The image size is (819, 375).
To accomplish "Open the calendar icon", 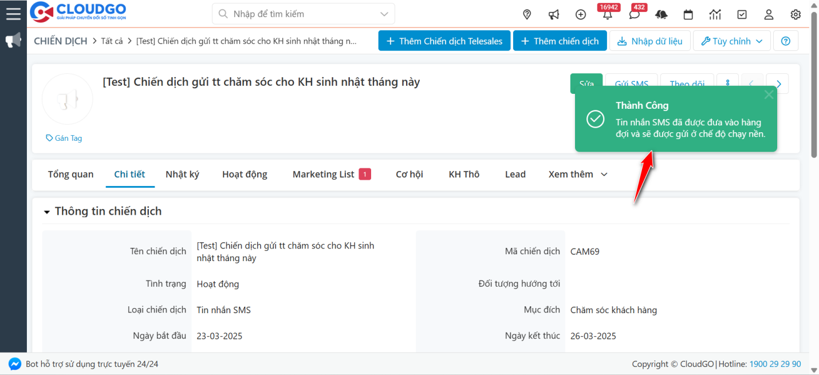I will point(688,14).
